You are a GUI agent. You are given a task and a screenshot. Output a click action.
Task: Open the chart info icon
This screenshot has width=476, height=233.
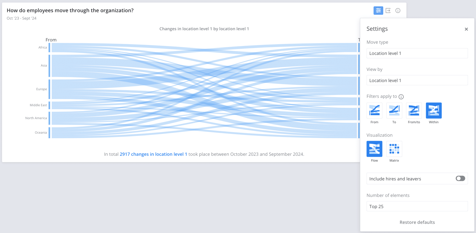(x=398, y=10)
